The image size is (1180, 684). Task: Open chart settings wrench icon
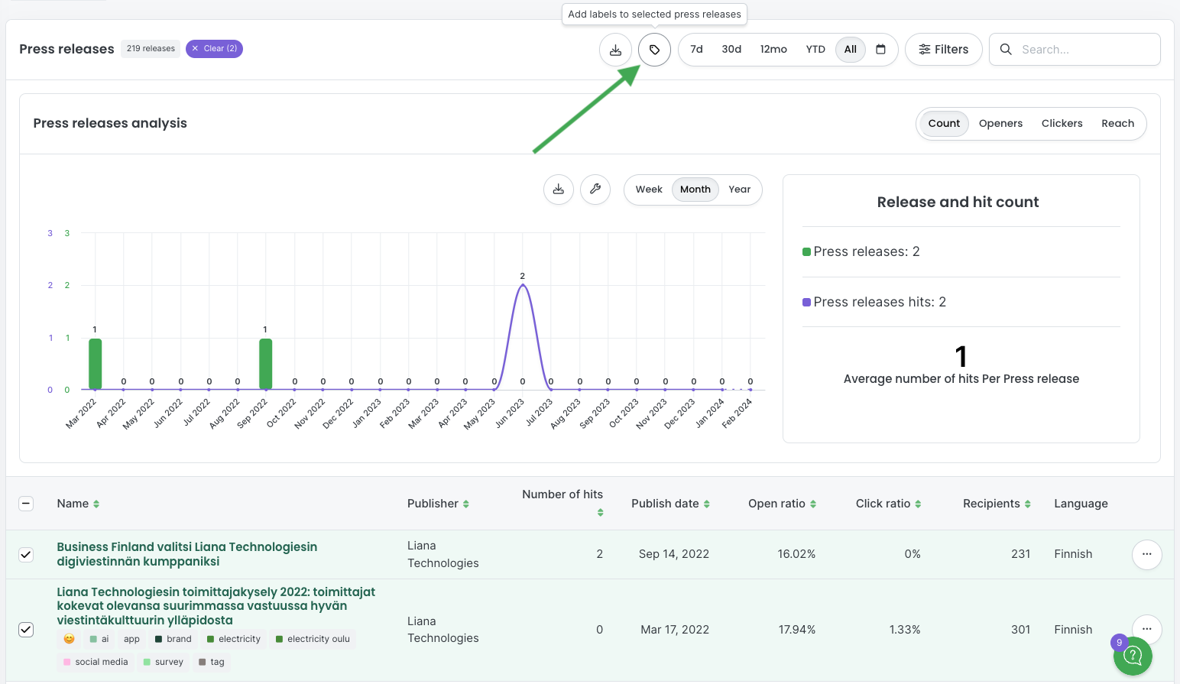[x=595, y=190]
